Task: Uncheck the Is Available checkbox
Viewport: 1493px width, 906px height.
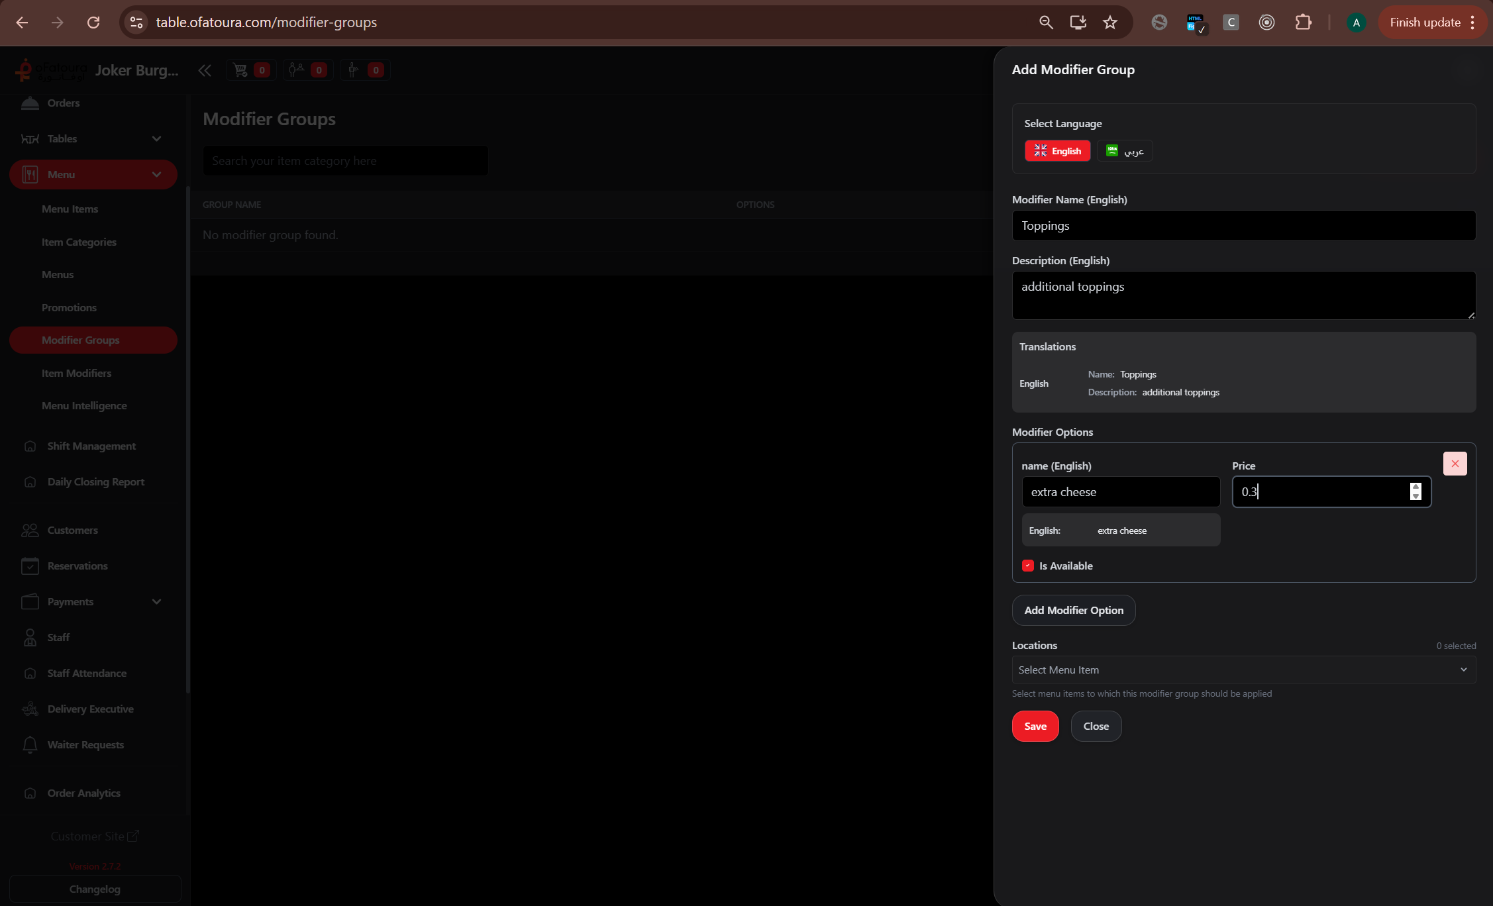Action: click(x=1027, y=566)
